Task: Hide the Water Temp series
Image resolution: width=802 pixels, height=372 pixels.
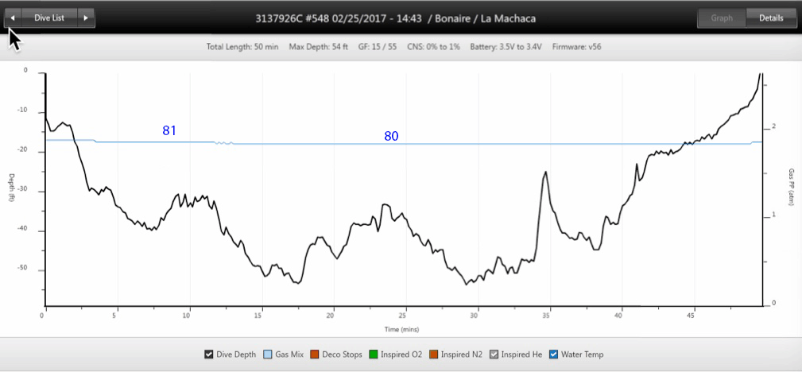Action: (x=553, y=355)
